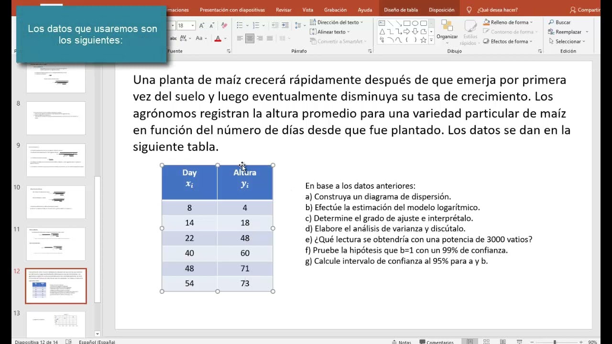Switch to the Vista tab
The width and height of the screenshot is (612, 344).
point(308,10)
